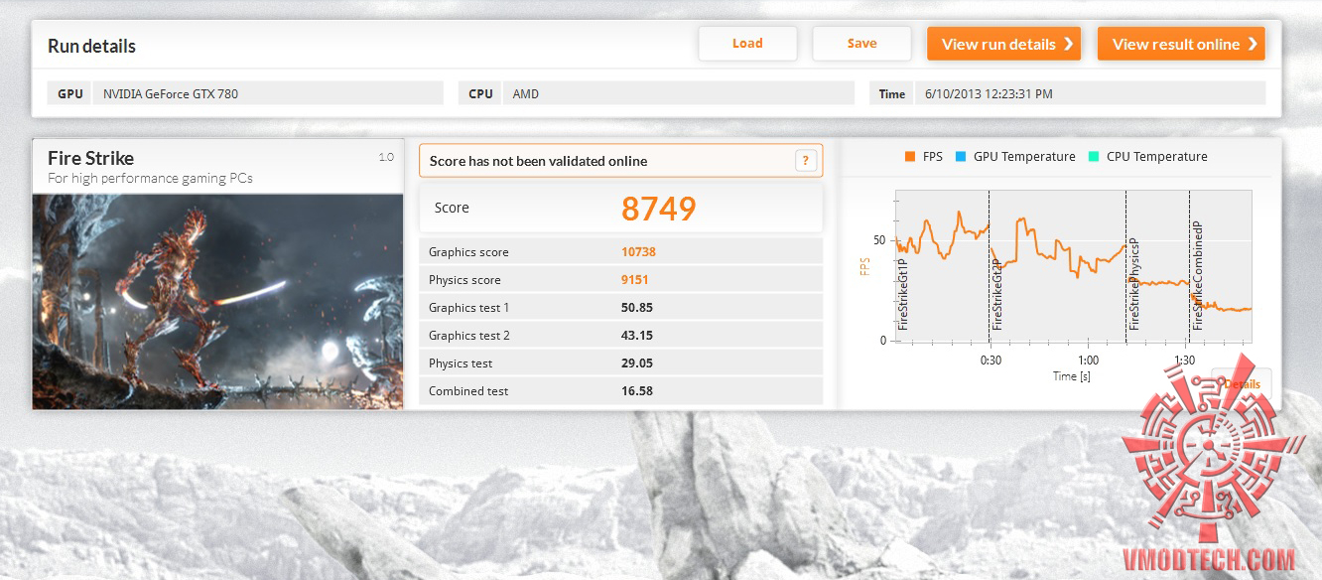1322x580 pixels.
Task: Toggle the CPU Temperature legend swatch
Action: coord(1093,157)
